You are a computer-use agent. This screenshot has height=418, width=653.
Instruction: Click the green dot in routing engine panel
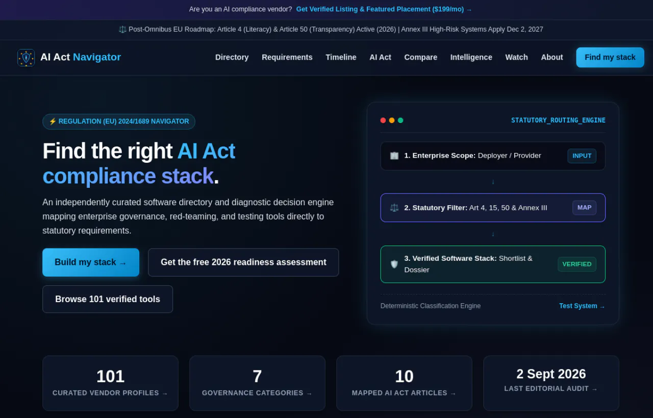(400, 120)
